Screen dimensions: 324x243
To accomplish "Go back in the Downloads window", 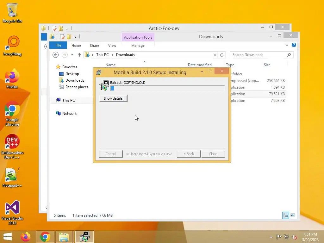I will 55,55.
